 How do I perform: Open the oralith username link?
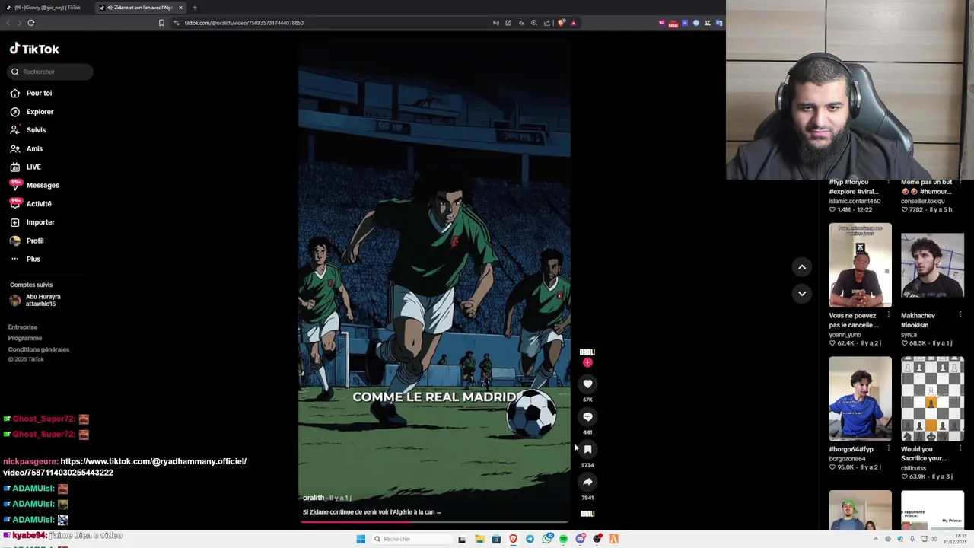314,498
